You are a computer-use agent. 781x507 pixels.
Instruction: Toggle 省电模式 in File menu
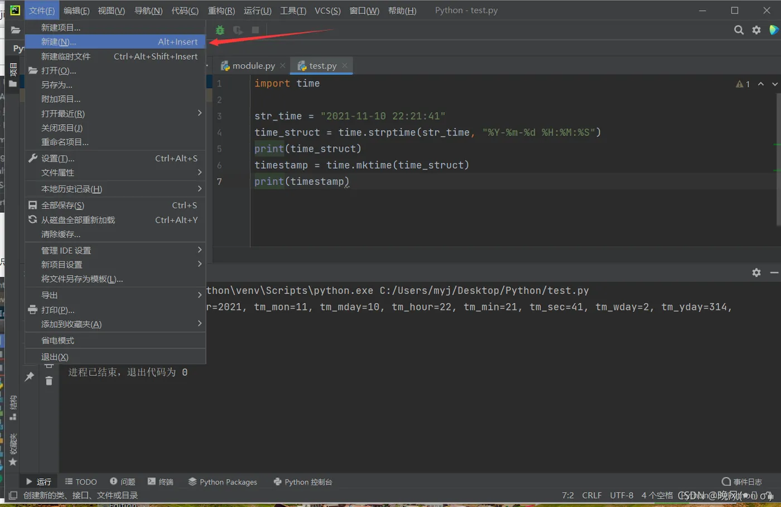pyautogui.click(x=115, y=341)
